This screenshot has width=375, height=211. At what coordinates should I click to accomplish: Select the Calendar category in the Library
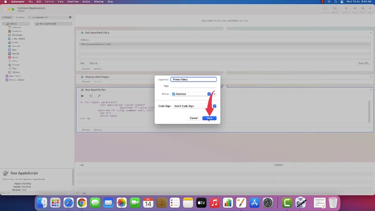coord(16,27)
